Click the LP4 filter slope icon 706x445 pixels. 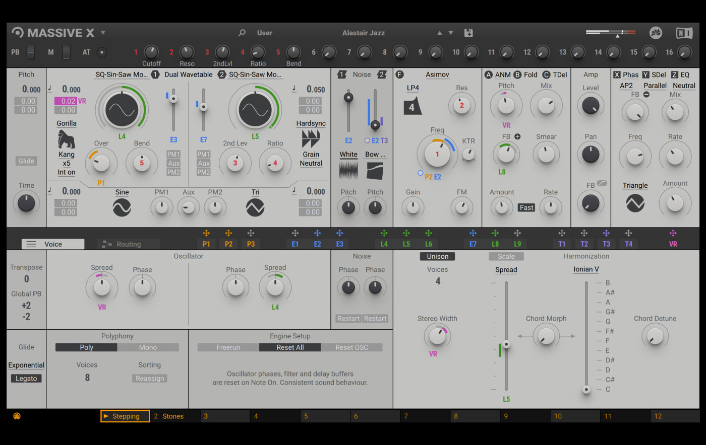coord(411,107)
